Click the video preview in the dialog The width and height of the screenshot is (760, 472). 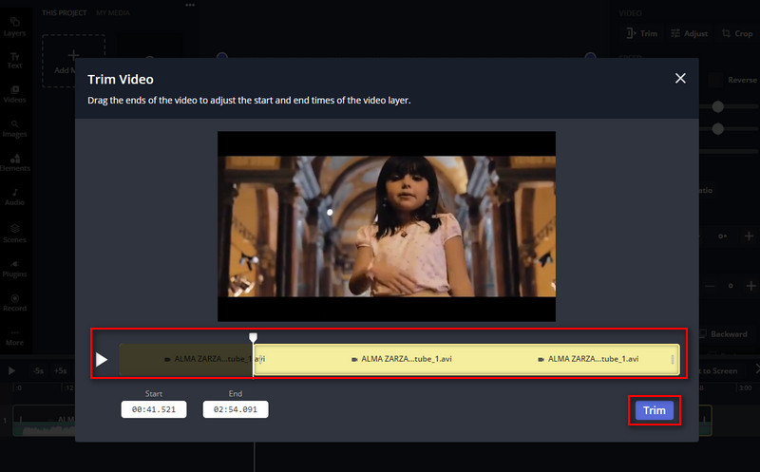coord(386,226)
